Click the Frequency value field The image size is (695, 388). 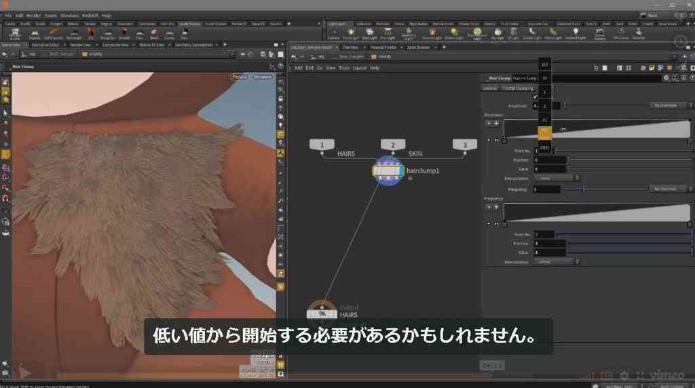(x=547, y=189)
